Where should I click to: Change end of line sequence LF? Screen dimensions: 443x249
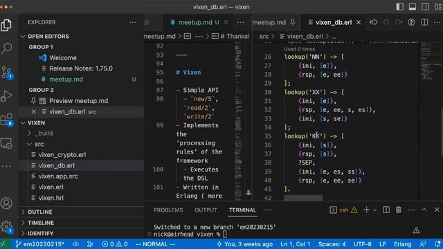383,244
